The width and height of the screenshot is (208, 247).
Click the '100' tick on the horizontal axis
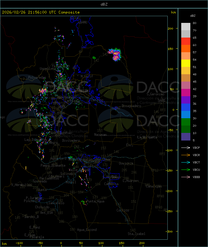101,243
